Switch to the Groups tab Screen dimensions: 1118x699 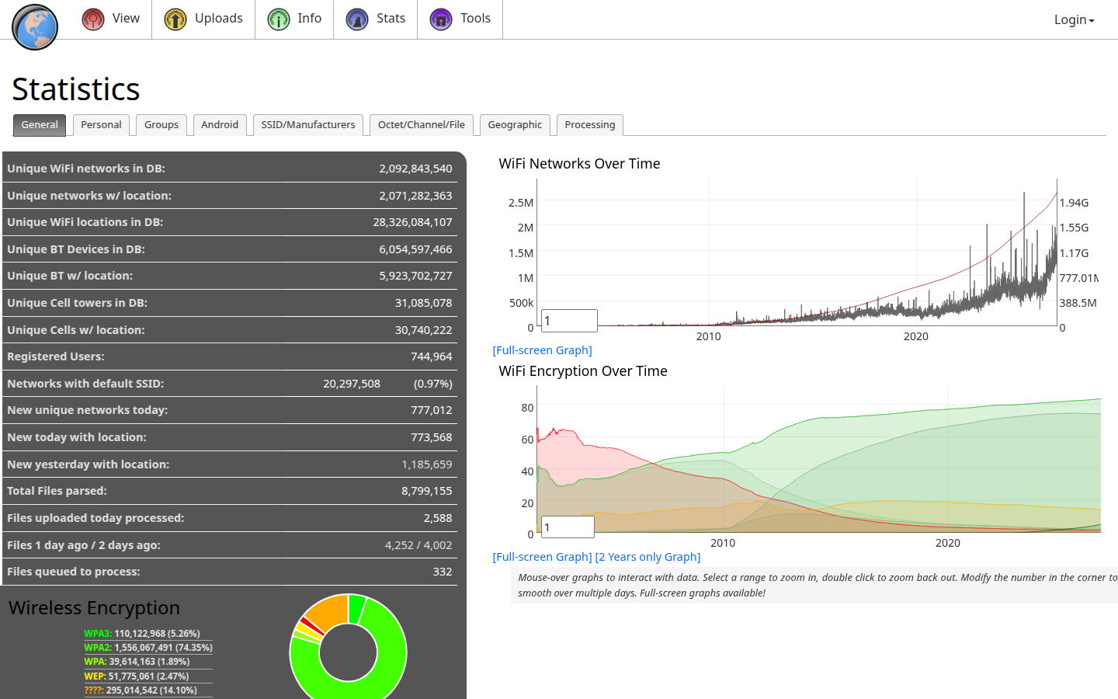(x=161, y=125)
